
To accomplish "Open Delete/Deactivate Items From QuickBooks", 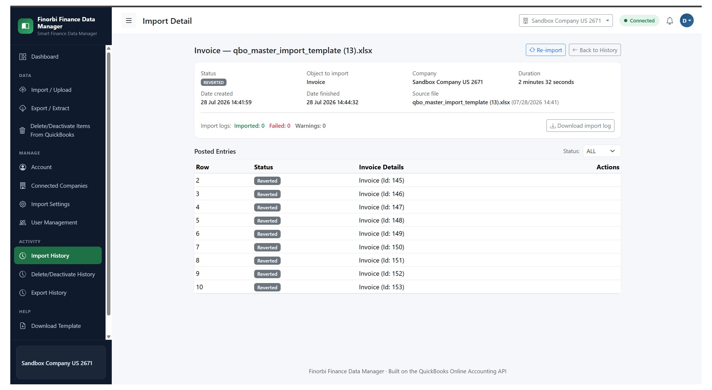I will 58,130.
